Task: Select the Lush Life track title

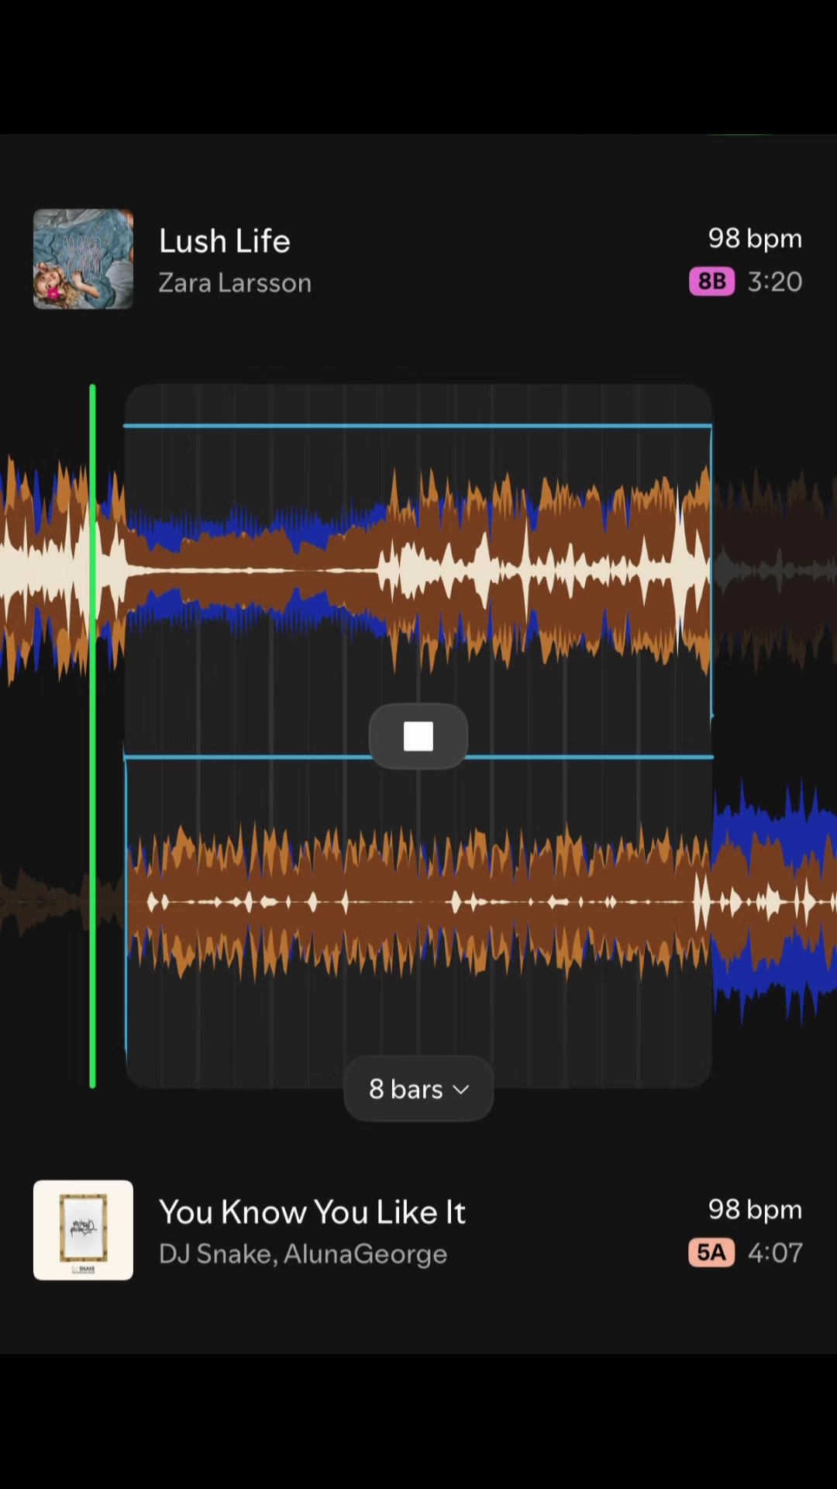Action: pyautogui.click(x=225, y=241)
